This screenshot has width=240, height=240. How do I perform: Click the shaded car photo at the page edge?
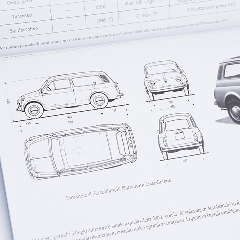tap(227, 90)
